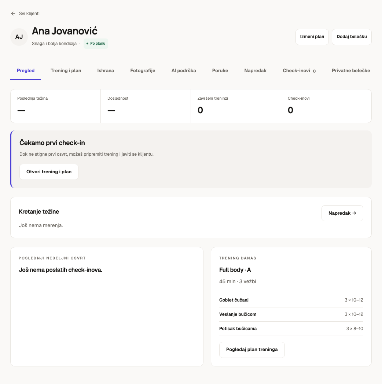Viewport: 382px width, 384px height.
Task: Open the Svi klijenti link
Action: tap(29, 14)
